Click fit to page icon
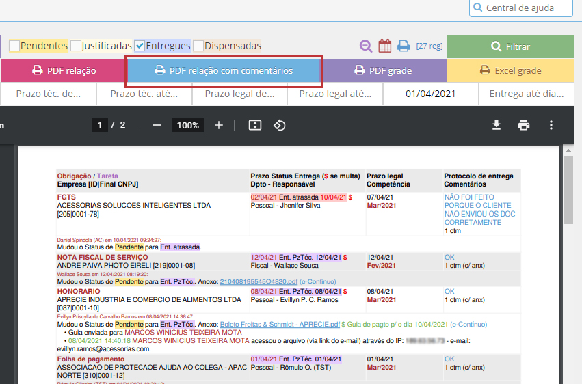582x384 pixels. (255, 125)
